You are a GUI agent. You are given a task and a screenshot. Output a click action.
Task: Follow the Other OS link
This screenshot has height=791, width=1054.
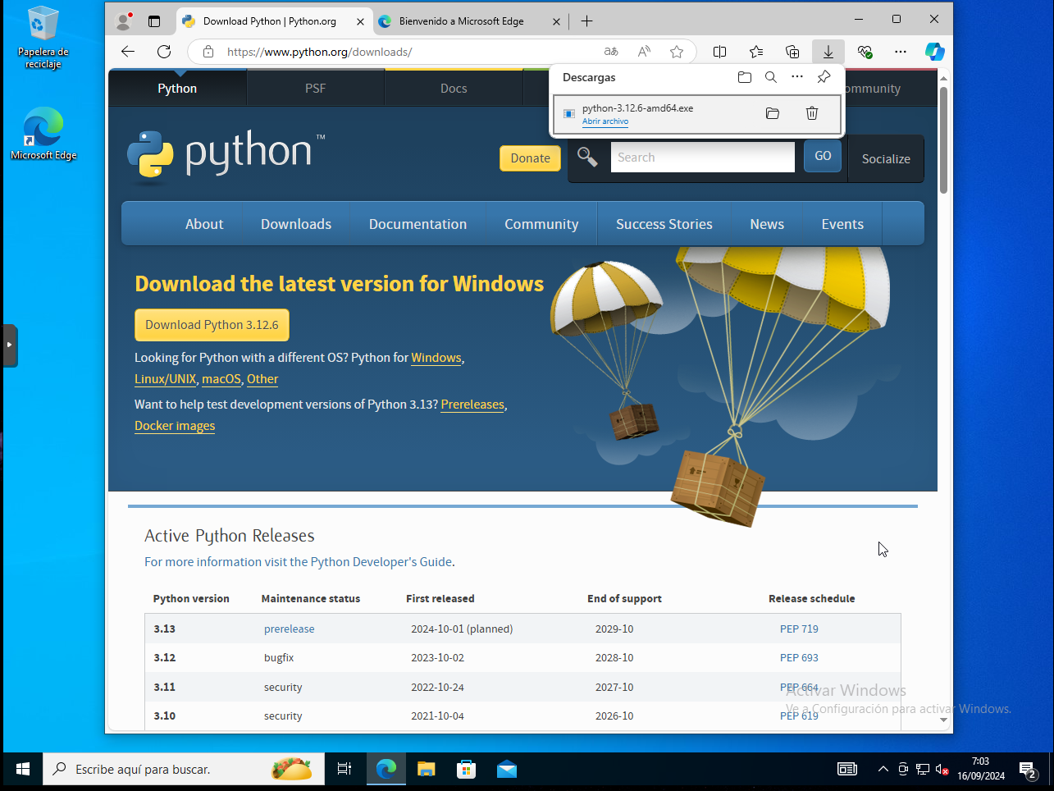click(262, 379)
